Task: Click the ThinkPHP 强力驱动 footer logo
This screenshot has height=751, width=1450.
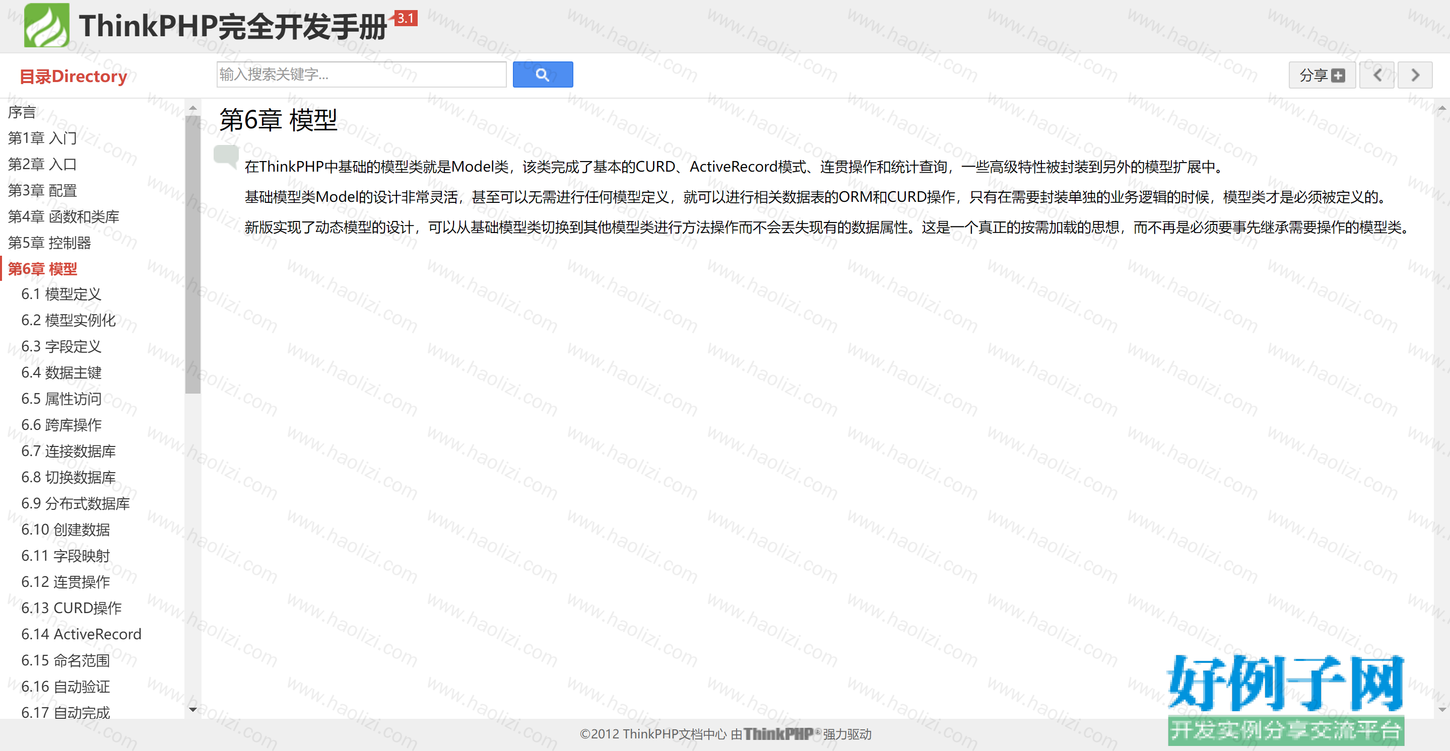Action: pyautogui.click(x=807, y=733)
